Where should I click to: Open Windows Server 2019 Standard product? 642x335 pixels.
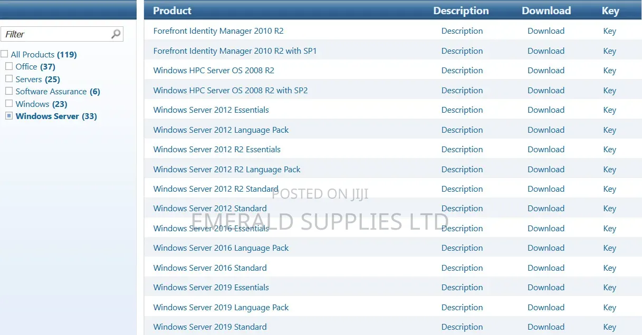(210, 327)
